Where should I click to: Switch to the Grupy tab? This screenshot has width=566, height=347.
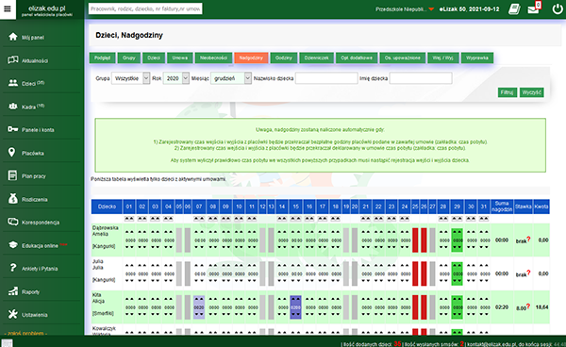[x=129, y=58]
